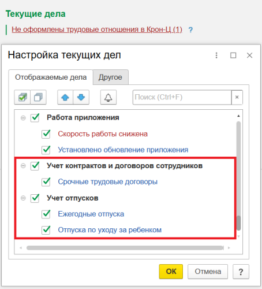Uncheck Ежегодные отпуска

click(46, 214)
